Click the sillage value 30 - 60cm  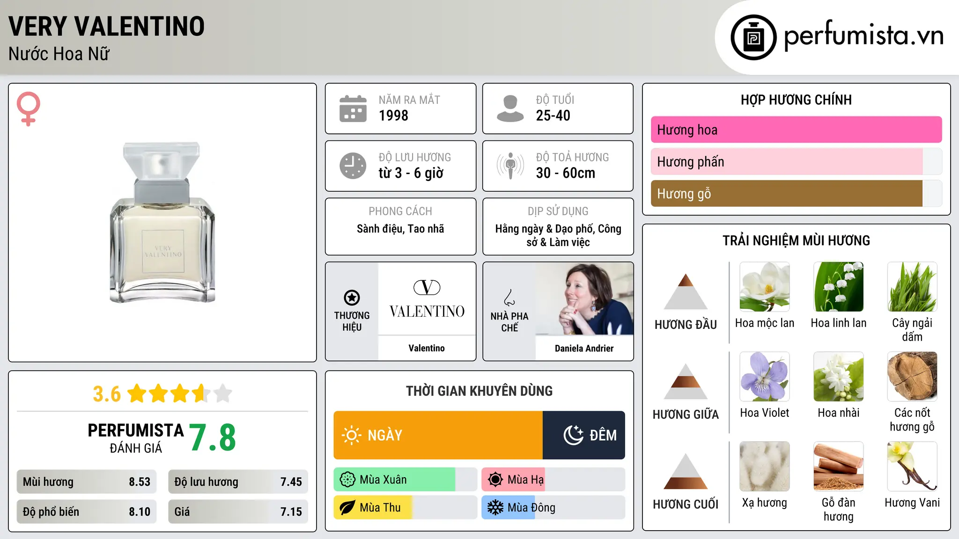click(x=566, y=173)
